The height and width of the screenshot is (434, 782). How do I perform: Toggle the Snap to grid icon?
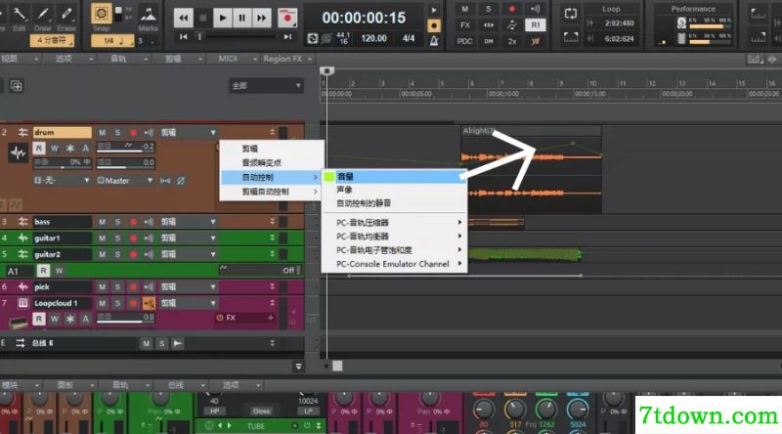[102, 14]
